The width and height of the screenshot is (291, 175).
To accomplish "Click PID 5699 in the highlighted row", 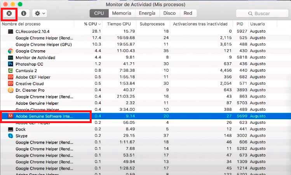I will coord(242,116).
